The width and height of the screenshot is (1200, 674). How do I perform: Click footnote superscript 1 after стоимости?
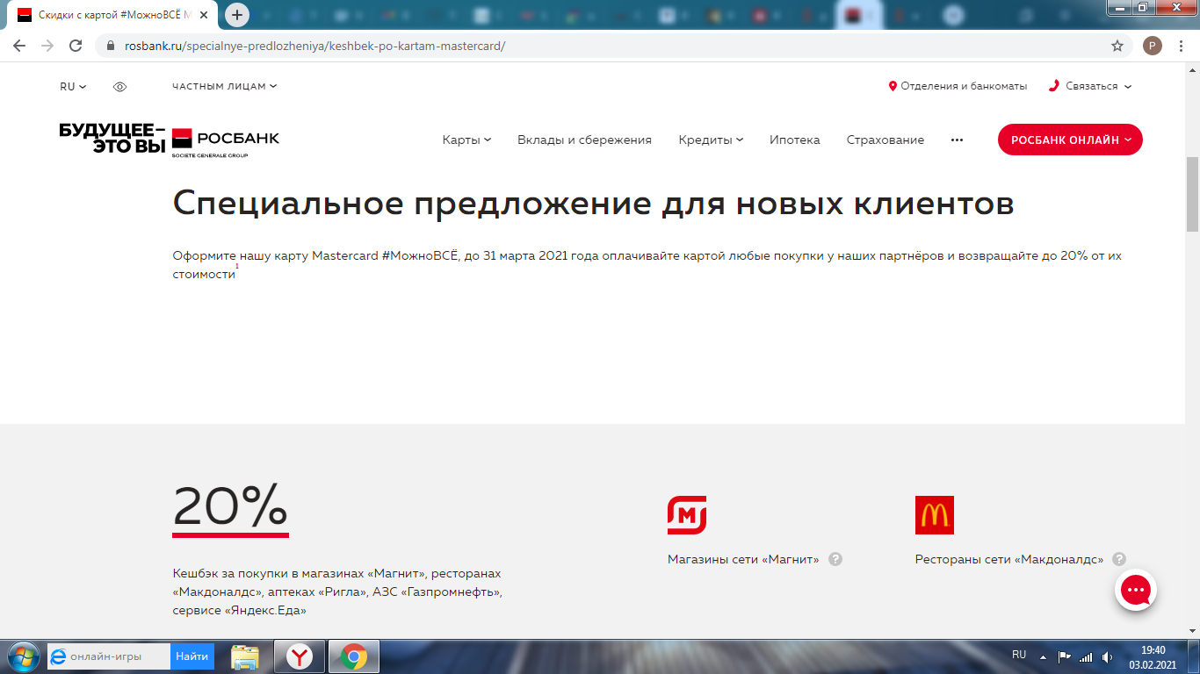(237, 266)
